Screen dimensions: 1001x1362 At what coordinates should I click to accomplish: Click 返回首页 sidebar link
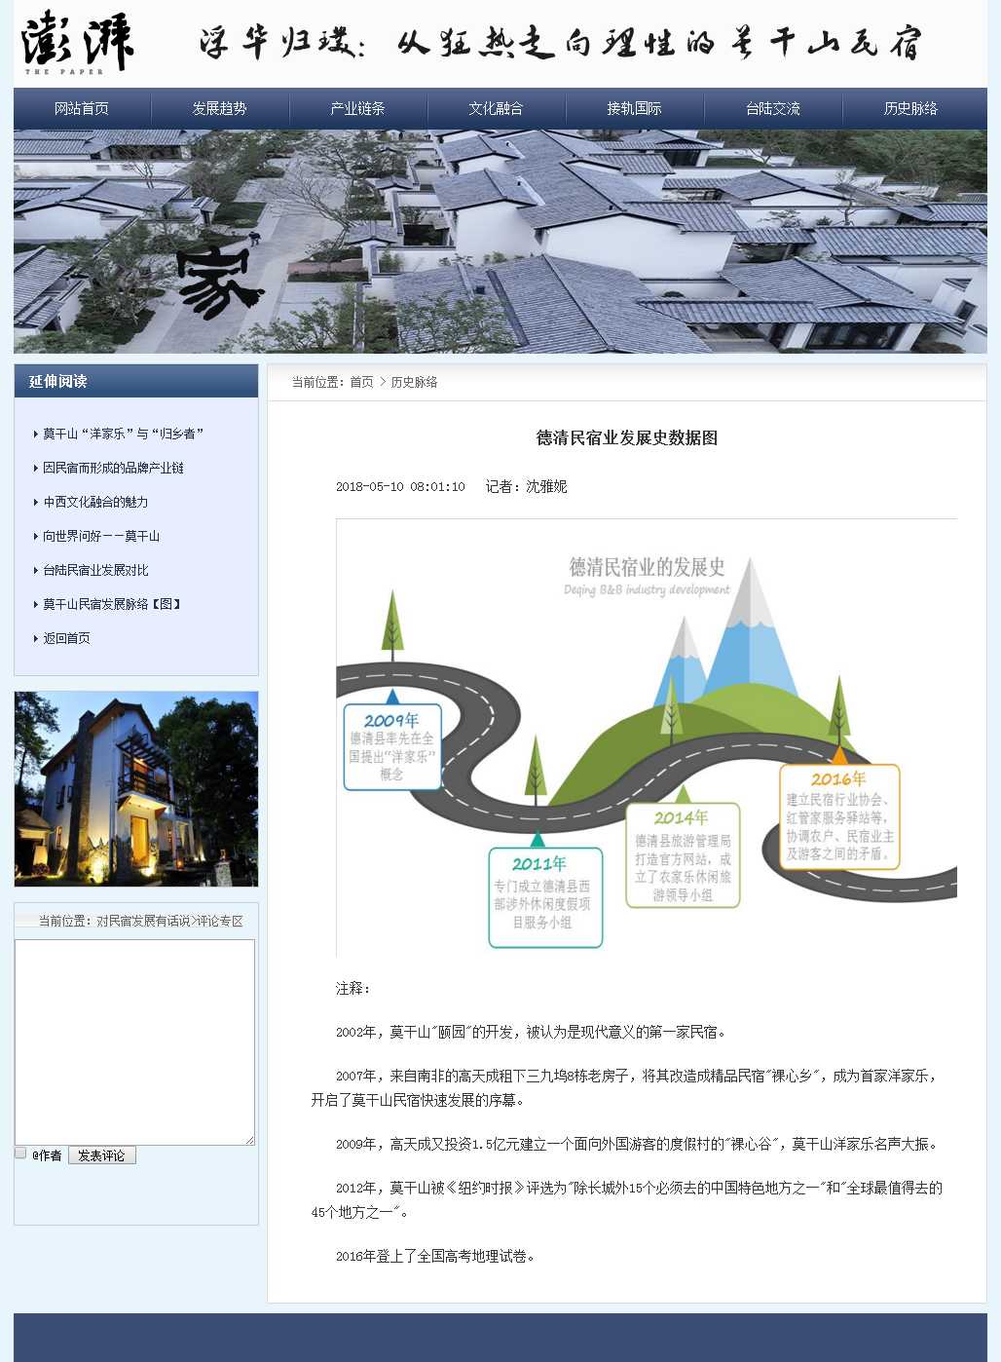coord(67,639)
